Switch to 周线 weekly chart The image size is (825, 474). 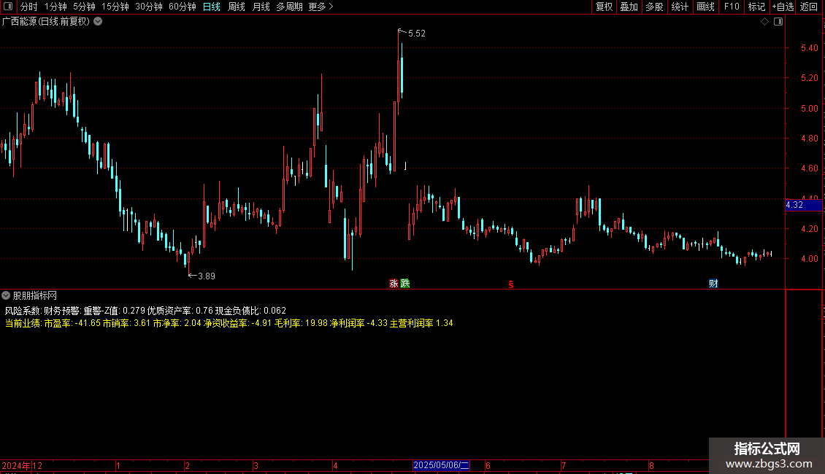(237, 7)
